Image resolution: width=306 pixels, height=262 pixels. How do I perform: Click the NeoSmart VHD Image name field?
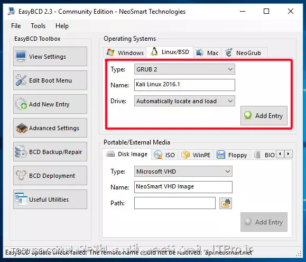click(x=183, y=187)
